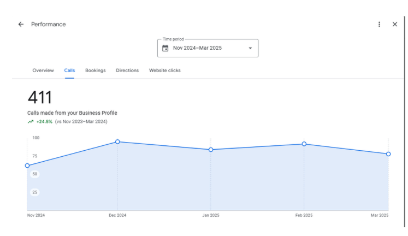Select the Nov 2024 chart data point
This screenshot has width=408, height=236.
point(27,166)
